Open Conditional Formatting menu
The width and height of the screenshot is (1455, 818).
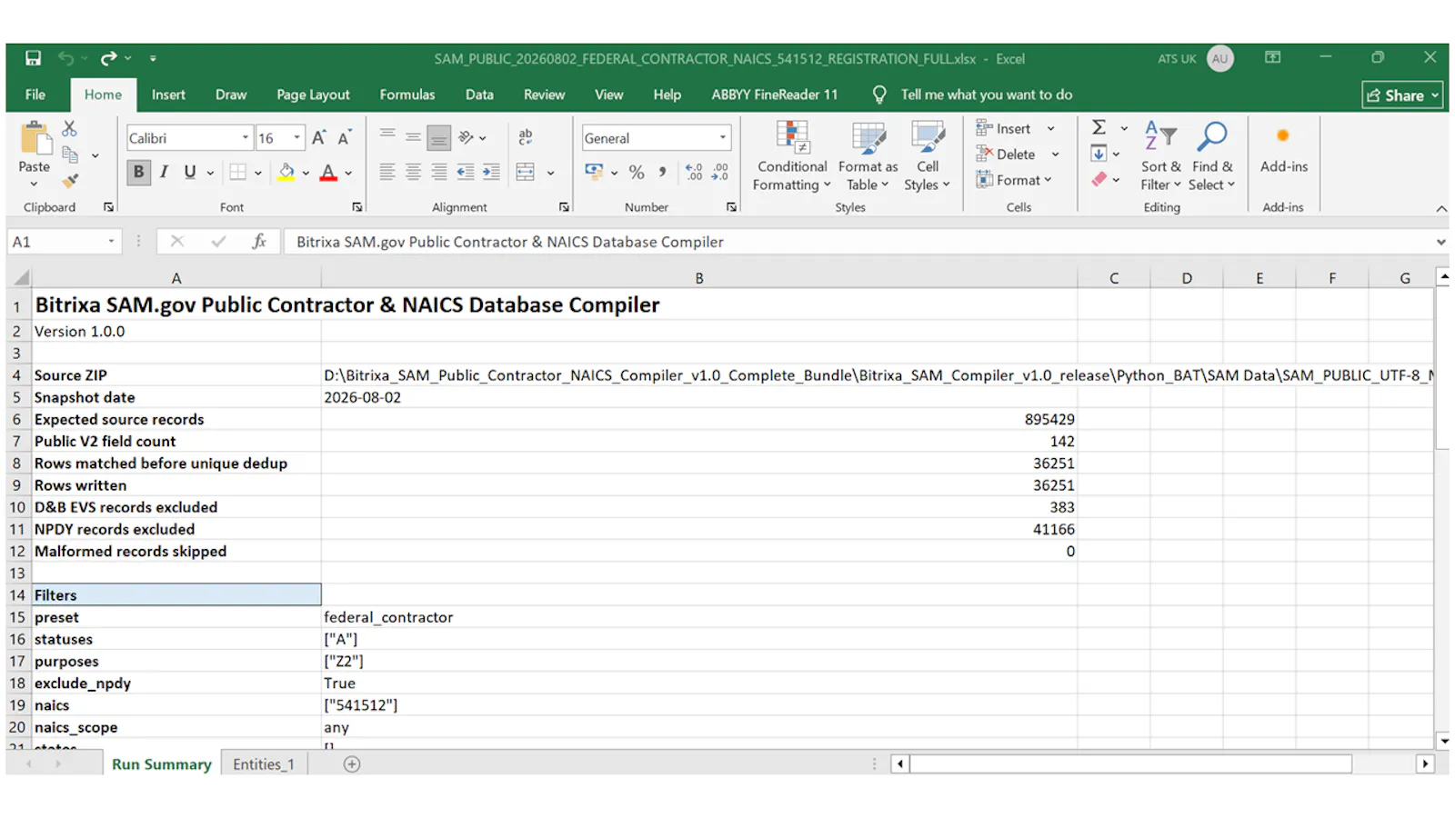[x=792, y=156]
